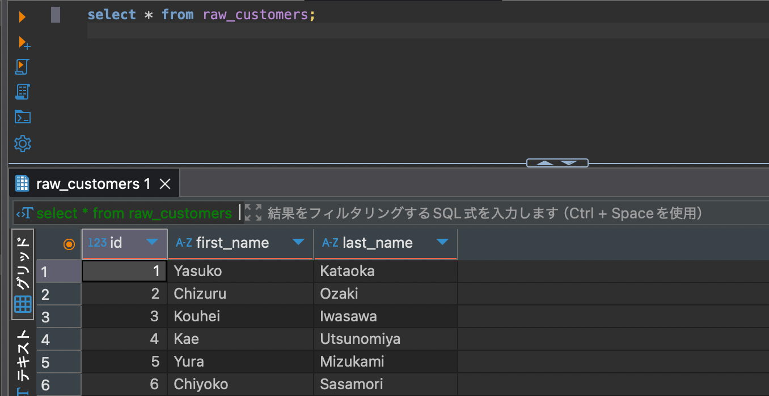Viewport: 769px width, 396px height.
Task: Click the id cell in Yura's row
Action: point(125,361)
